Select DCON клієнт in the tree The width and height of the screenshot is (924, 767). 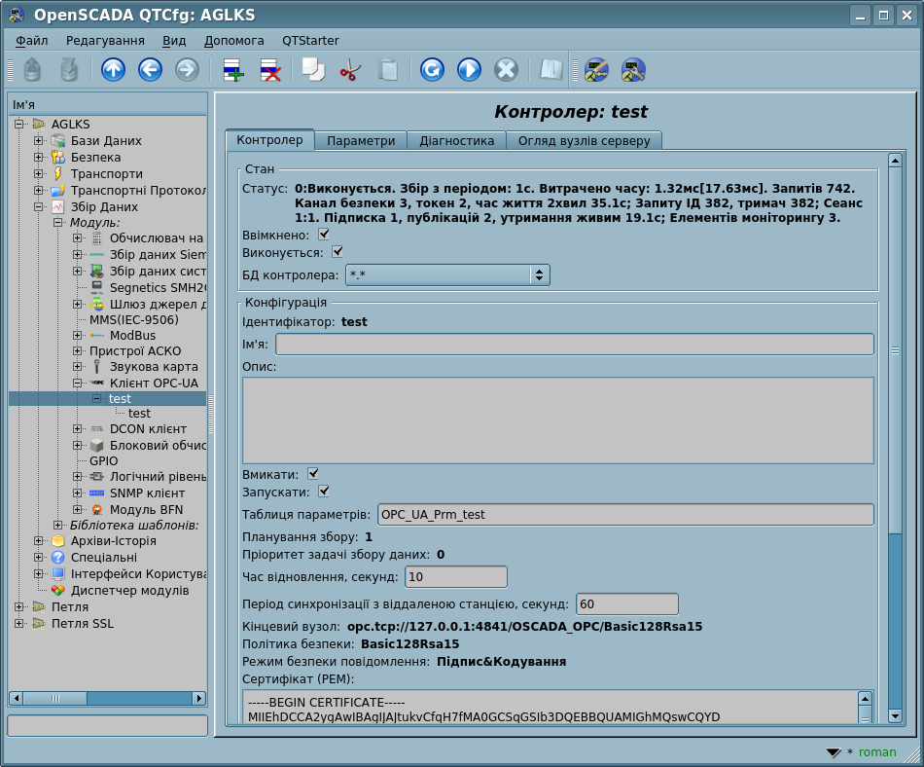pyautogui.click(x=148, y=428)
